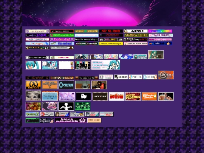This screenshot has height=153, width=204.
Task: Open the Scott Pilgrim stamp
Action: click(133, 96)
